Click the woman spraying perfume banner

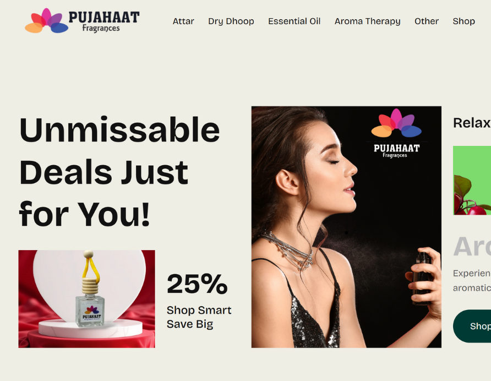pyautogui.click(x=346, y=227)
